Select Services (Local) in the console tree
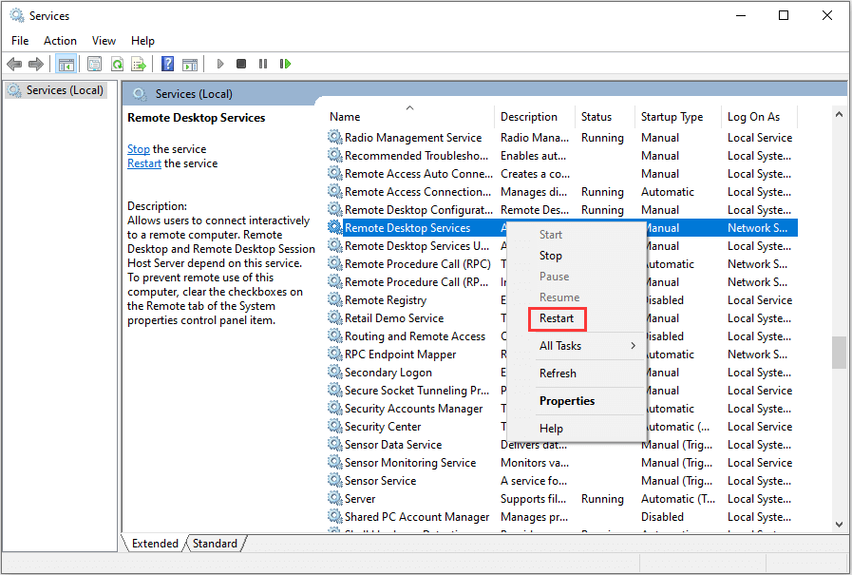852x575 pixels. pos(58,90)
